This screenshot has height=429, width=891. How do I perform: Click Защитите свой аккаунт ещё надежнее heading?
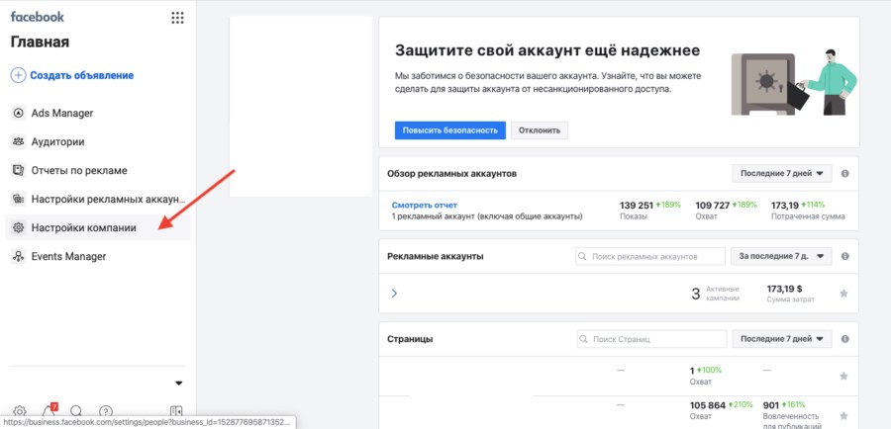pos(547,50)
